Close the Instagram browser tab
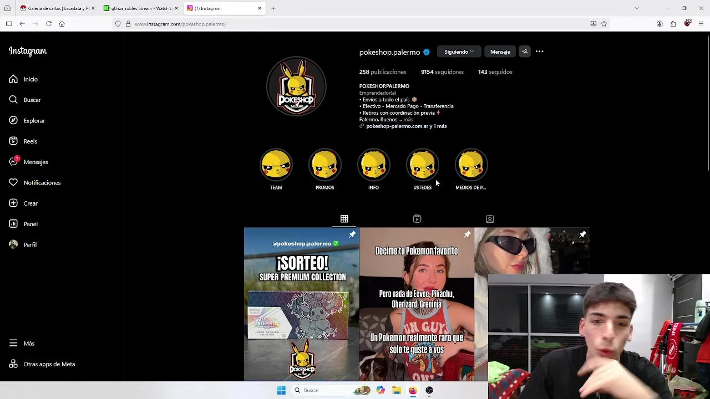The width and height of the screenshot is (710, 399). point(260,8)
